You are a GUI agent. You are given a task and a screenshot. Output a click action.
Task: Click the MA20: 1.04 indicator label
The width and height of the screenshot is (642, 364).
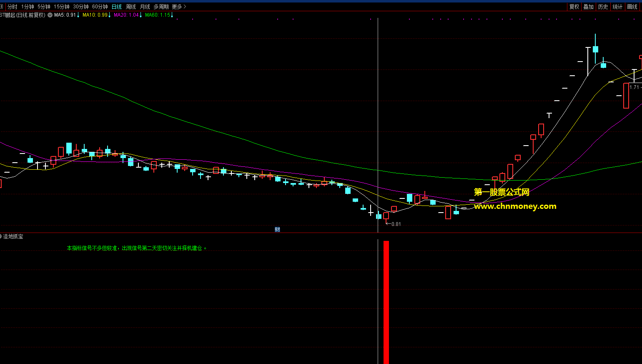(x=128, y=15)
